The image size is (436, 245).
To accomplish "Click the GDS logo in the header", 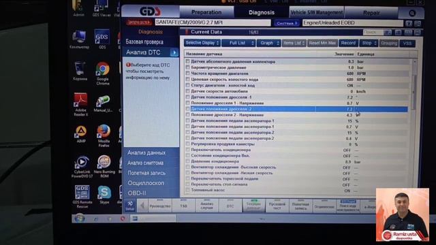I will click(150, 12).
